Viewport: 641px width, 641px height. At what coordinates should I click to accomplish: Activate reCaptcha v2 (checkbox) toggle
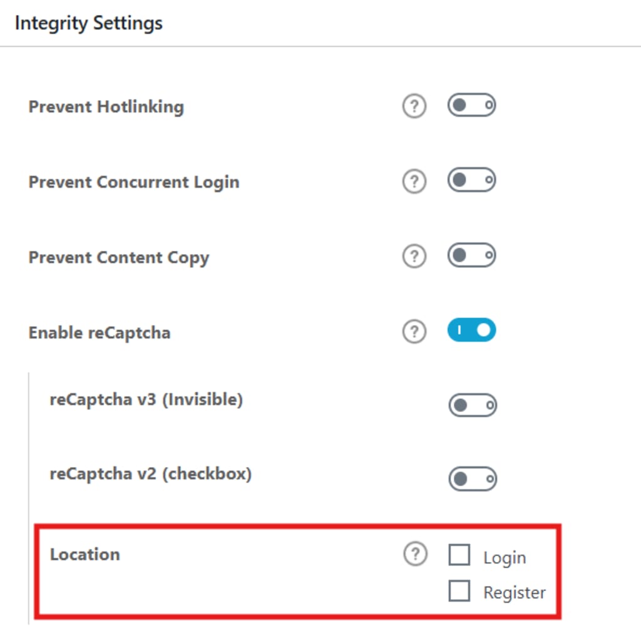pos(473,479)
